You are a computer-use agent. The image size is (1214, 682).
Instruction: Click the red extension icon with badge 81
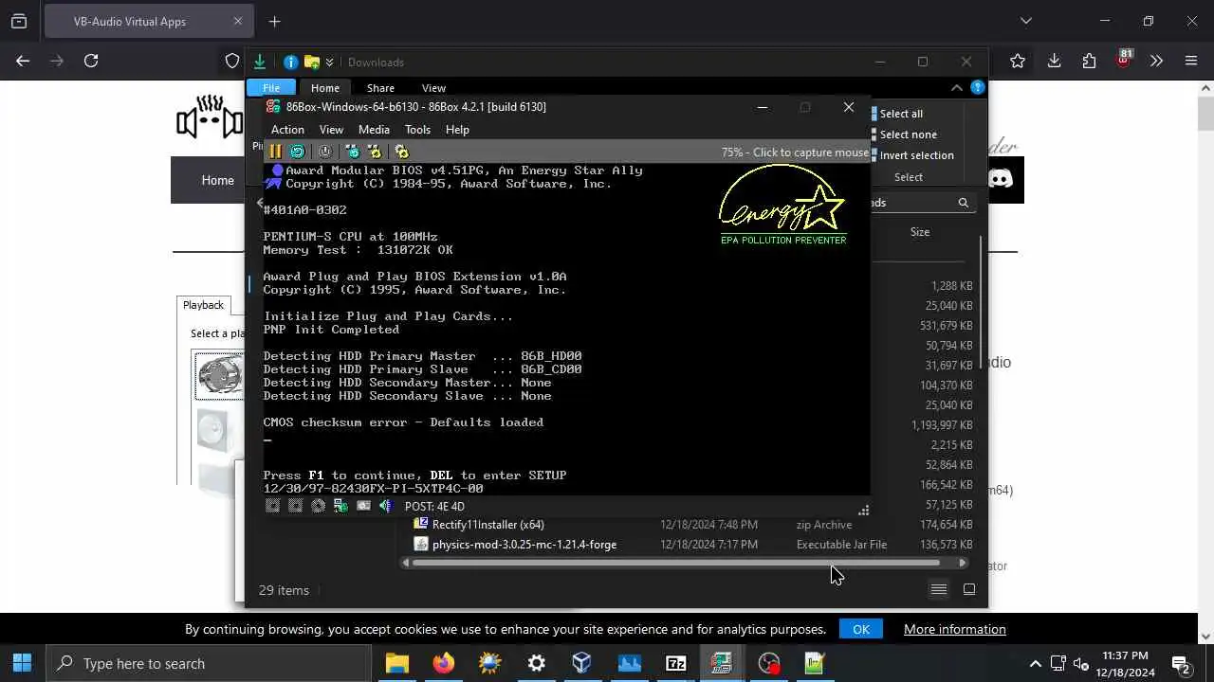click(x=1123, y=59)
